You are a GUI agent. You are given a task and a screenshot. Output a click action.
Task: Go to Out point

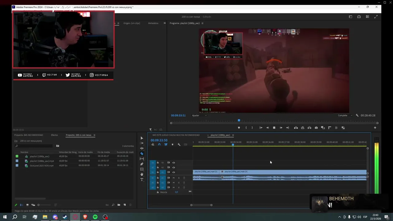click(288, 128)
